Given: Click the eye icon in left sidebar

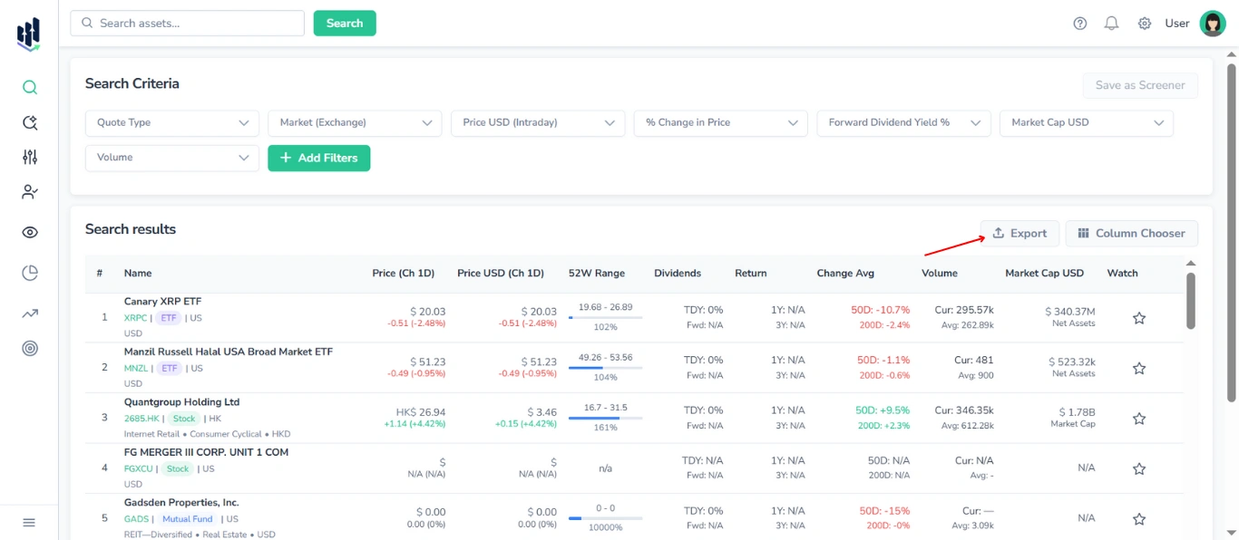Looking at the screenshot, I should tap(30, 233).
